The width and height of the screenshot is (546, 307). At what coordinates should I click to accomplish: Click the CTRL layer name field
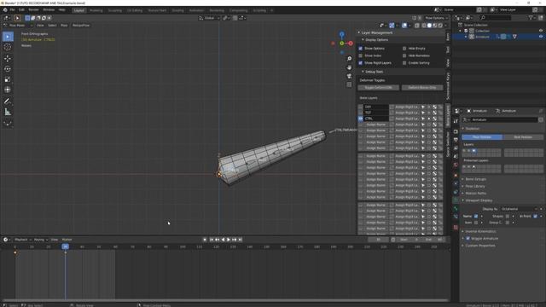point(376,119)
